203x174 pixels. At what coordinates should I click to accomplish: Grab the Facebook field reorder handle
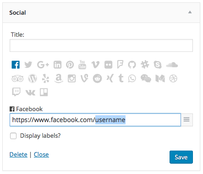coord(187,119)
